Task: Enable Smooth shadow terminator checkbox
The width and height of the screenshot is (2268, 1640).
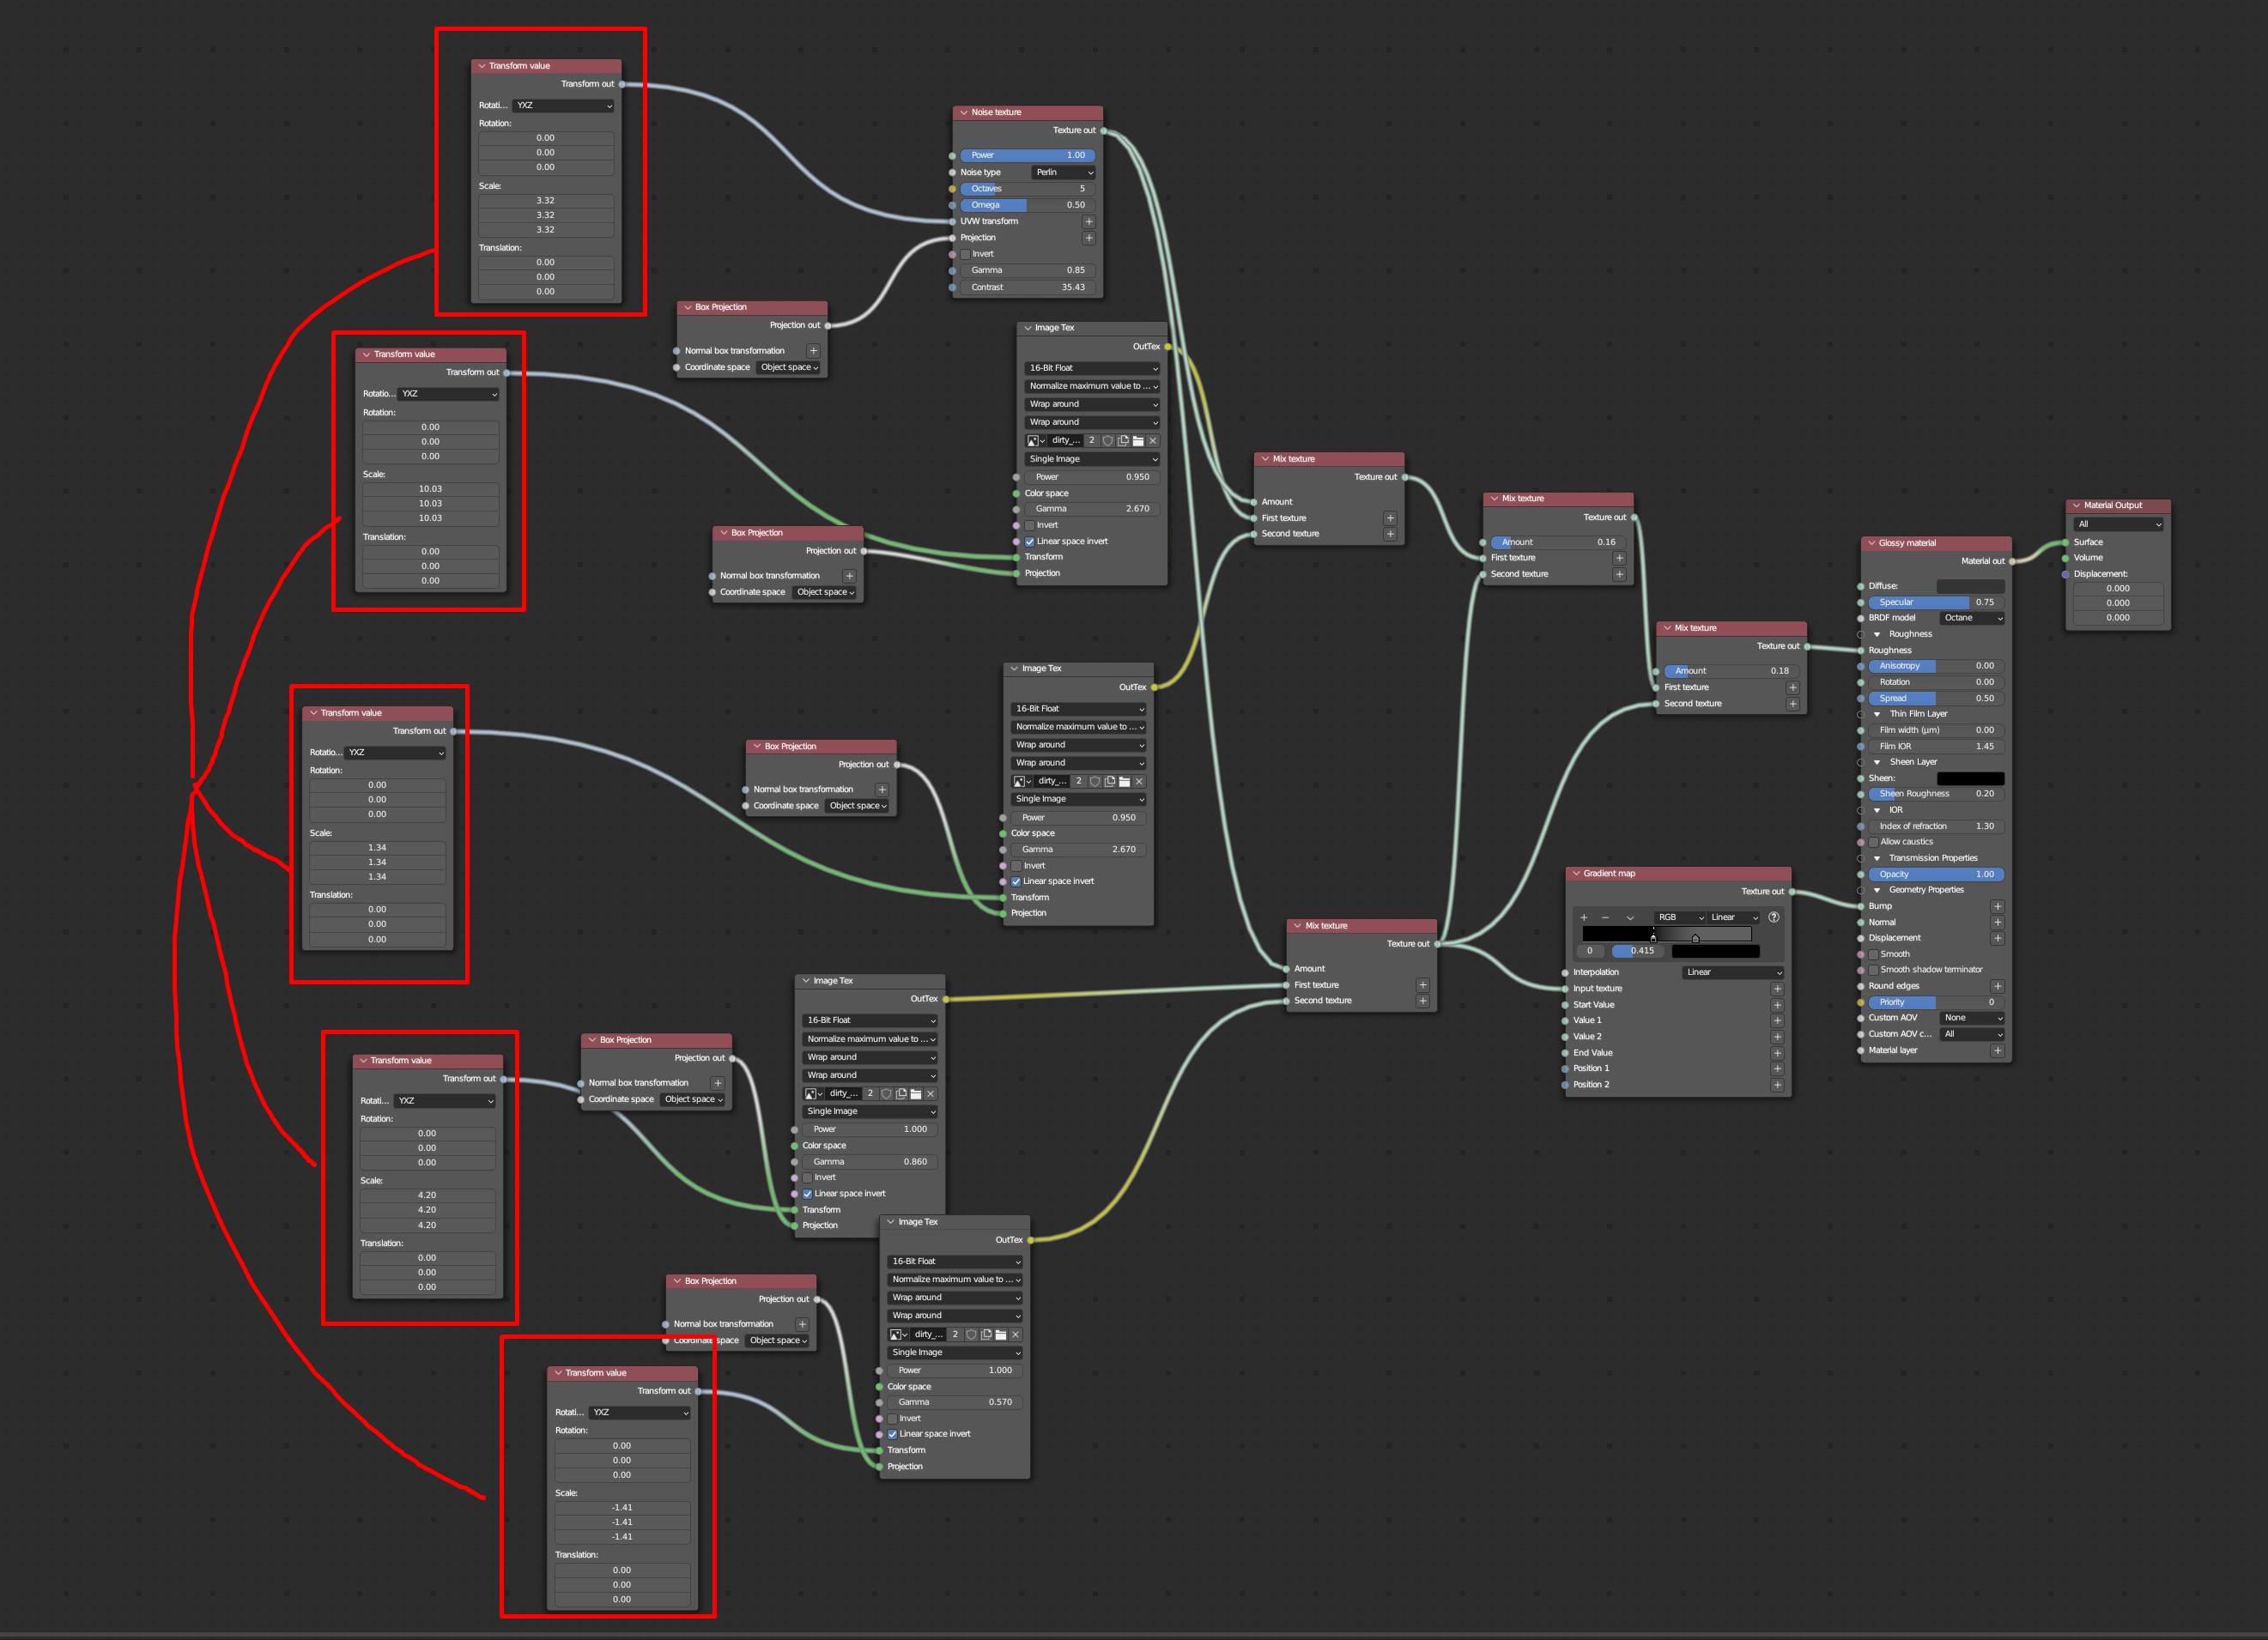Action: pyautogui.click(x=1874, y=971)
